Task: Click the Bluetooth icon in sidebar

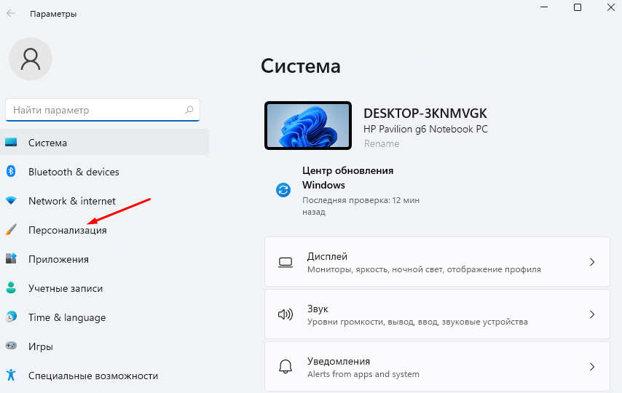Action: [x=11, y=171]
